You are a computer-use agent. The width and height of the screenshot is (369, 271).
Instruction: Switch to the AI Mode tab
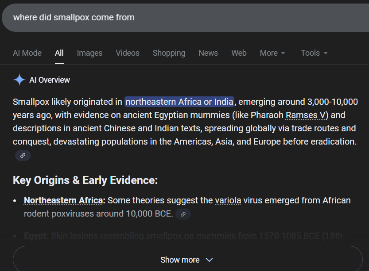[x=27, y=53]
